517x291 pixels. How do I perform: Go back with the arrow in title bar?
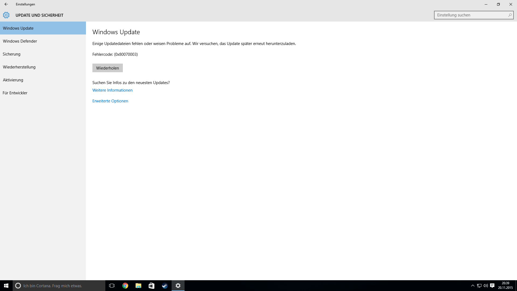(x=6, y=4)
